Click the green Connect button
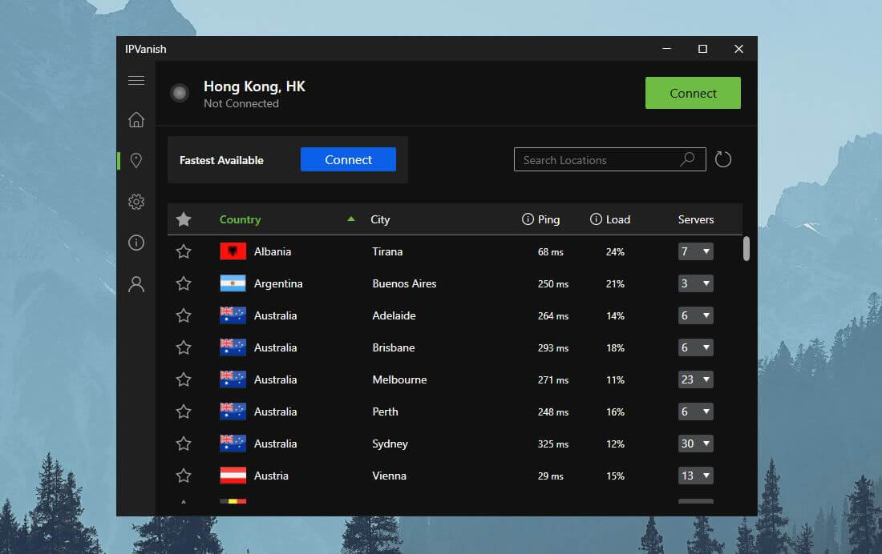882x554 pixels. pyautogui.click(x=693, y=93)
